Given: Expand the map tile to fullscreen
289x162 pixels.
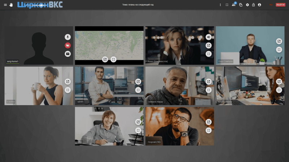Looking at the screenshot, I should (x=113, y=59).
